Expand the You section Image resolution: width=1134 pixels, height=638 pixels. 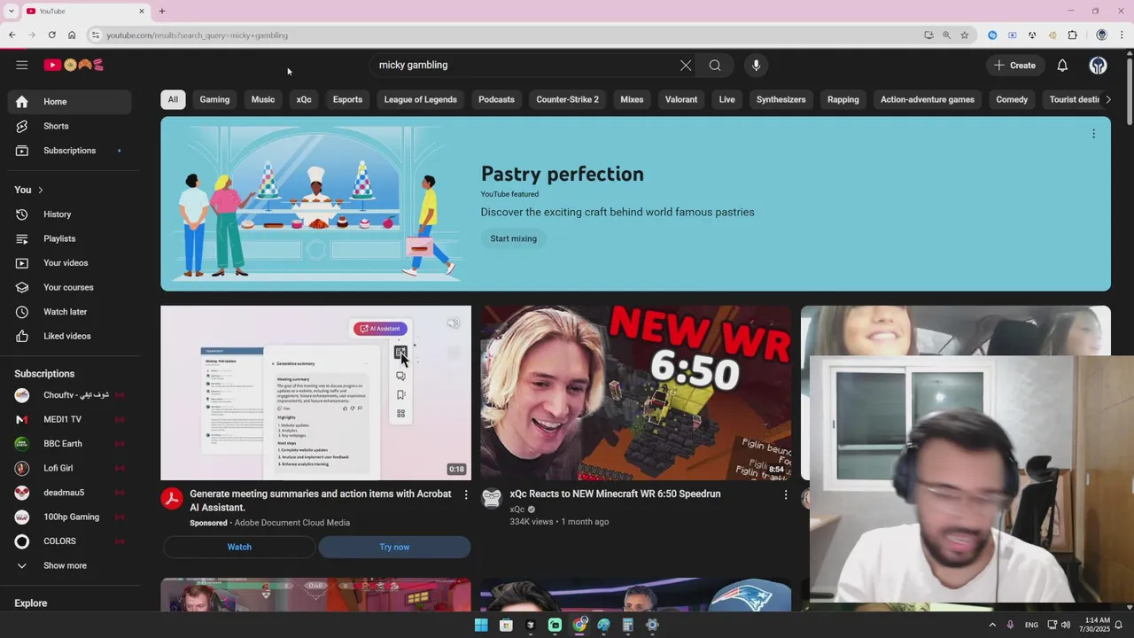pyautogui.click(x=28, y=190)
